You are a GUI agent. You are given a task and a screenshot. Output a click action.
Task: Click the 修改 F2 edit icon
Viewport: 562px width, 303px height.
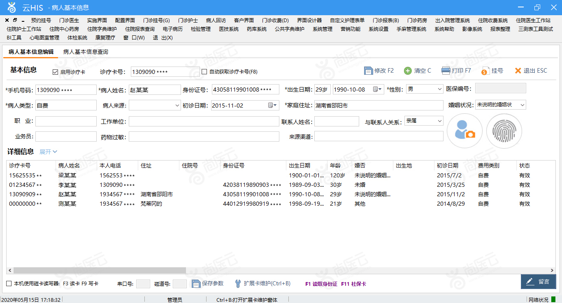pyautogui.click(x=368, y=71)
